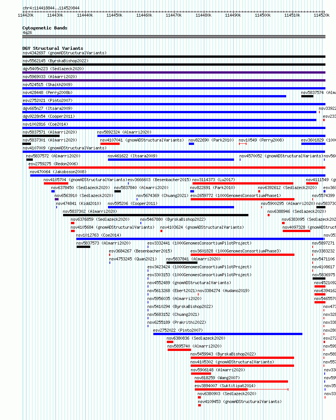The width and height of the screenshot is (336, 420).
Task: Select nsv5674369 (Chuang2021) label
Action: [162, 196]
